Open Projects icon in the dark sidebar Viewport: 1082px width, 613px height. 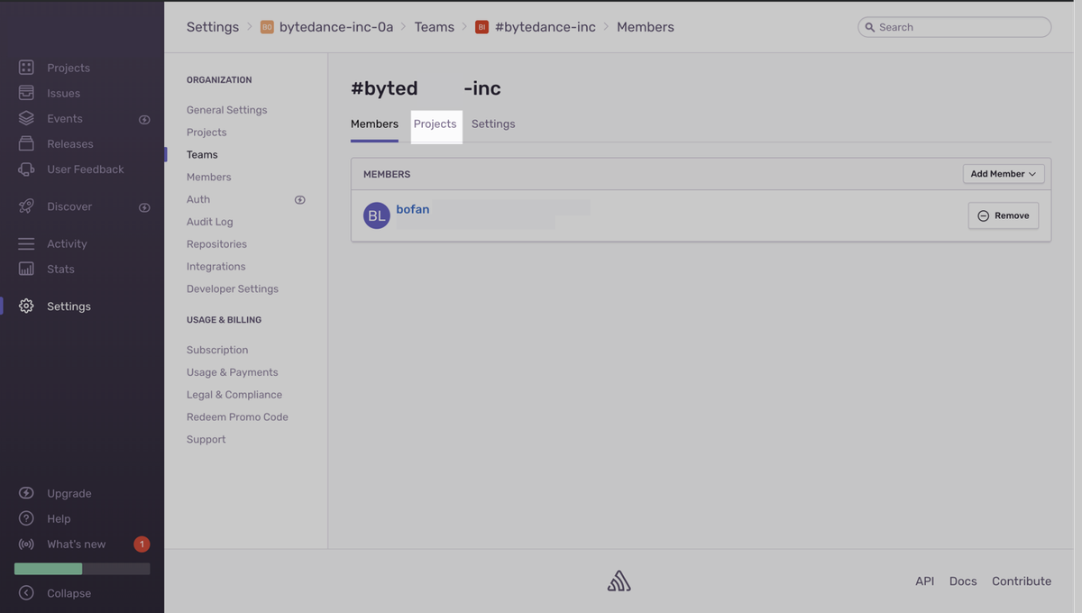coord(26,68)
